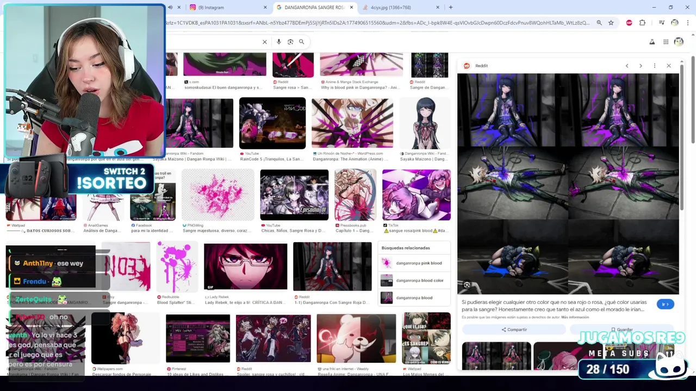
Task: Open the zoom magnifier in address bar
Action: point(599,23)
